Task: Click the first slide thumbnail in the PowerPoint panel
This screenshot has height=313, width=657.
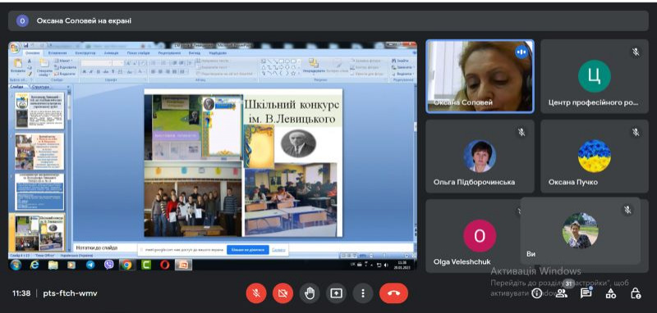Action: [x=39, y=111]
